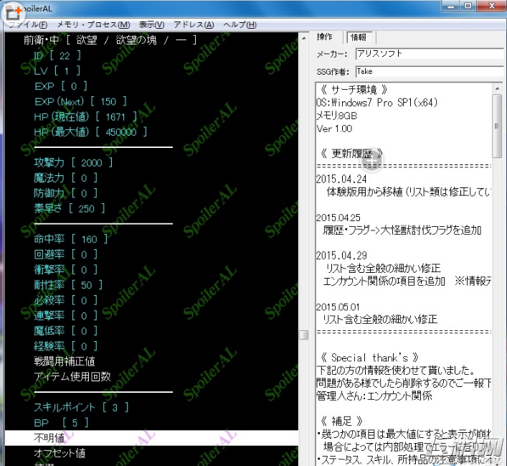Select the header row 前衛・中 [ 欲望 / 欲望の塊

[x=110, y=40]
